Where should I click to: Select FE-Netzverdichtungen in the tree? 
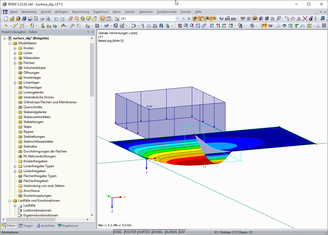(x=40, y=156)
